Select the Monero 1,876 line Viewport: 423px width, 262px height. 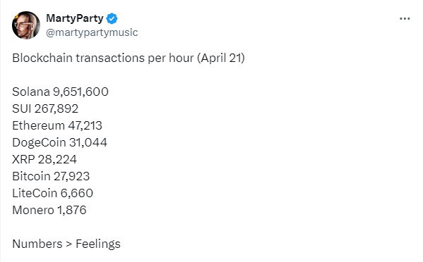[49, 210]
